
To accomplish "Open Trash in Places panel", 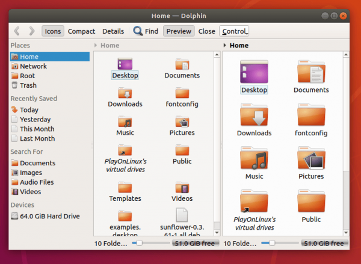I will pyautogui.click(x=50, y=85).
